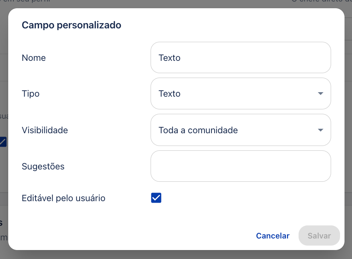Click the Sugestões field label
Viewport: 352px width, 259px height.
coord(43,166)
